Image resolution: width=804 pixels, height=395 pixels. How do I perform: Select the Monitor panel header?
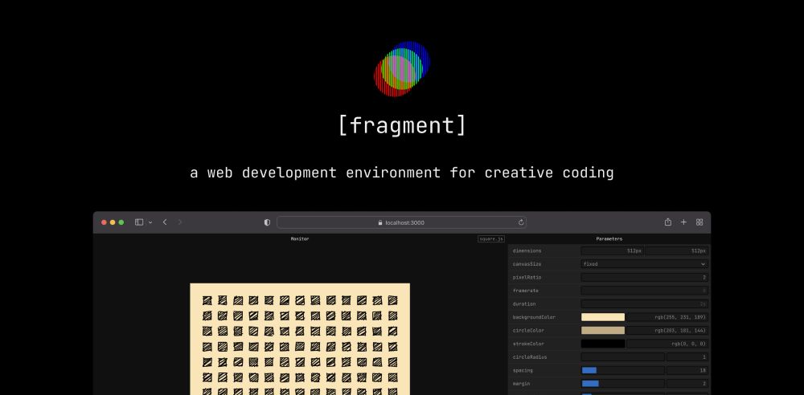point(300,238)
